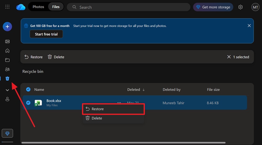
Task: Toggle the select-all checkbox in header
Action: 28,89
